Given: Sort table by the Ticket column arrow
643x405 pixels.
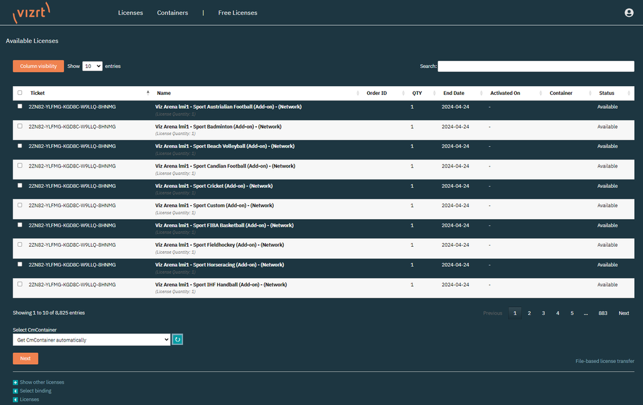Looking at the screenshot, I should click(148, 93).
